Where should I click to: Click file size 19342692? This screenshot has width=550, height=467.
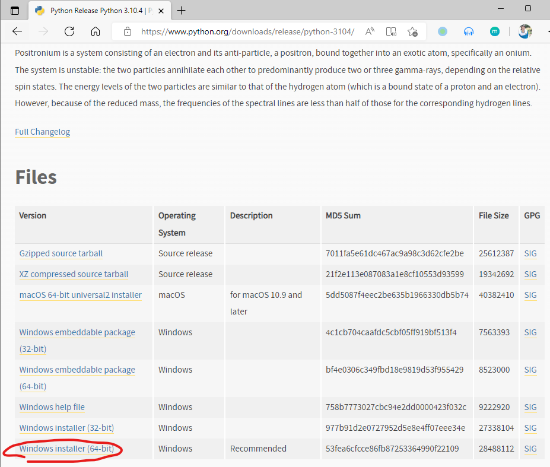pyautogui.click(x=497, y=274)
